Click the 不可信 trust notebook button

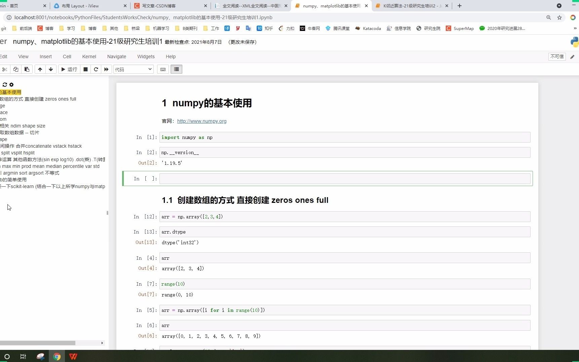[557, 57]
